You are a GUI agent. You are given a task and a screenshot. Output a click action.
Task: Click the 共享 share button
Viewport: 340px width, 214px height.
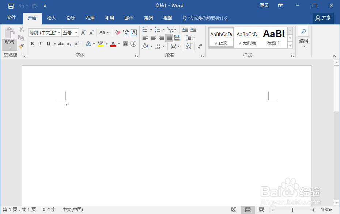(323, 18)
